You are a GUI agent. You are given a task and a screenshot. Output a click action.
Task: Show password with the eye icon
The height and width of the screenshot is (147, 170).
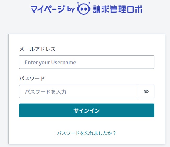click(x=146, y=91)
